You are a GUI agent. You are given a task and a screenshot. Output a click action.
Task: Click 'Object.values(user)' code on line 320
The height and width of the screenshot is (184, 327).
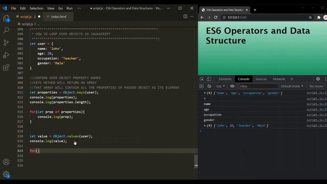point(73,136)
